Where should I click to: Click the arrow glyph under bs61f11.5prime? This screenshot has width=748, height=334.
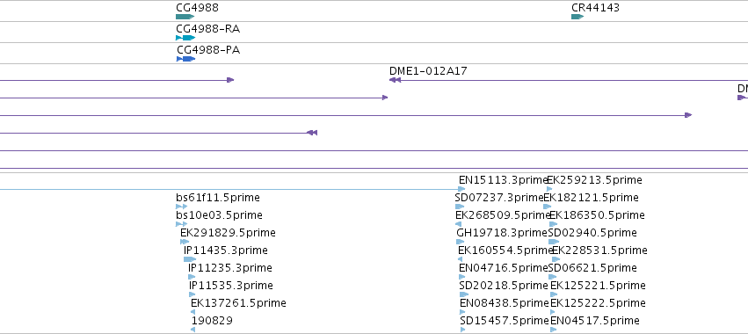[181, 207]
